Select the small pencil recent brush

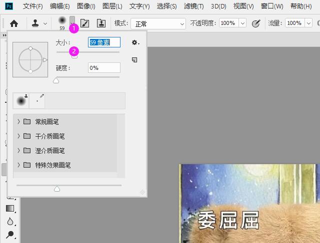tap(37, 101)
